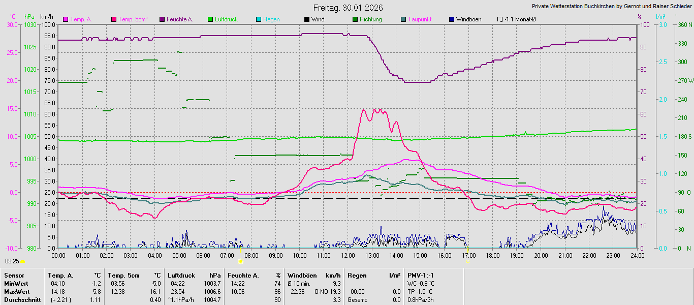The width and height of the screenshot is (694, 305).
Task: Click the PMV-1:-1 column header
Action: coord(420,276)
